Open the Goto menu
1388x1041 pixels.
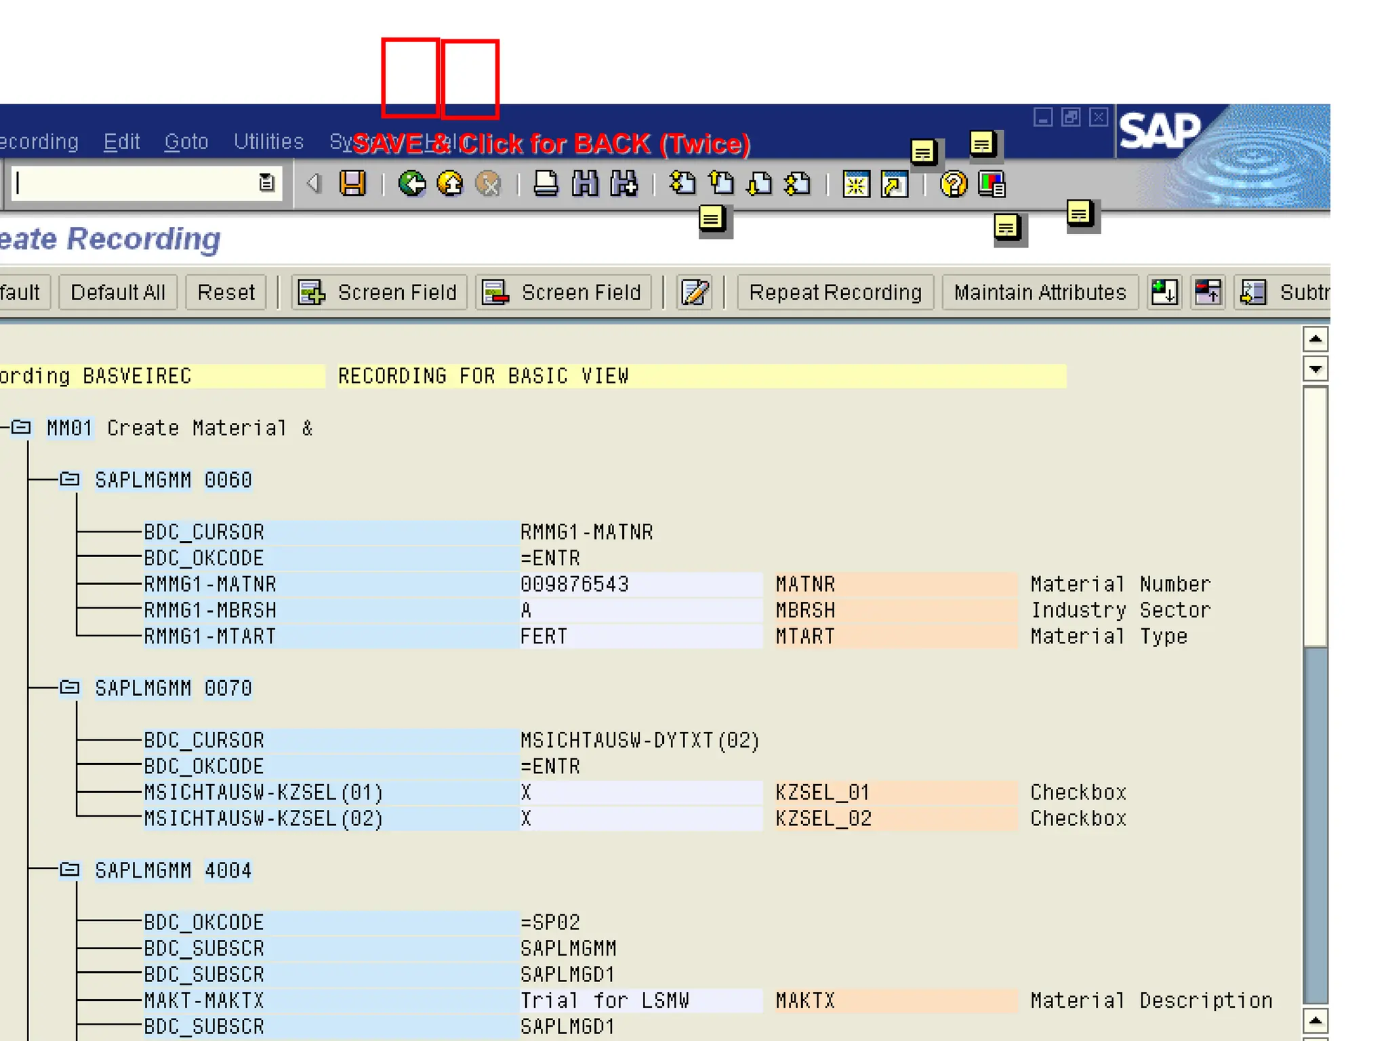click(x=186, y=142)
